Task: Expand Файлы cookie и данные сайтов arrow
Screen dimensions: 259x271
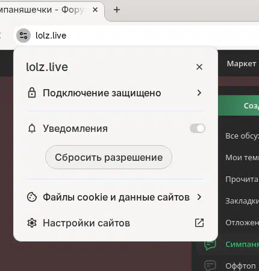Action: (x=199, y=197)
